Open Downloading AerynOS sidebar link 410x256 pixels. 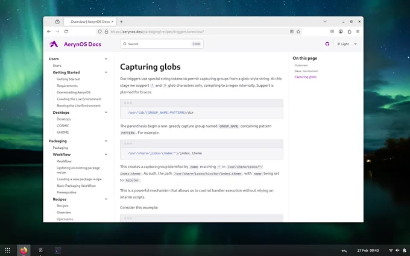click(x=74, y=92)
